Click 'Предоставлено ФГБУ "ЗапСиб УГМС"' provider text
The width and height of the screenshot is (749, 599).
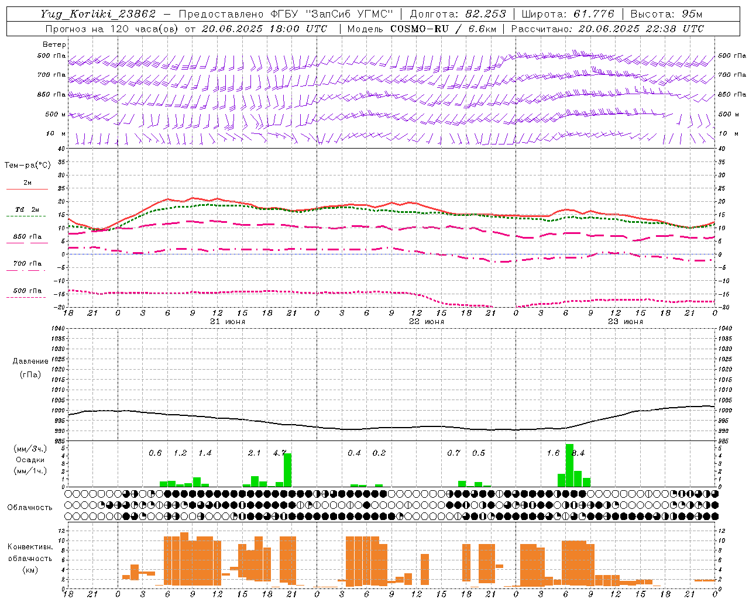[x=285, y=14]
